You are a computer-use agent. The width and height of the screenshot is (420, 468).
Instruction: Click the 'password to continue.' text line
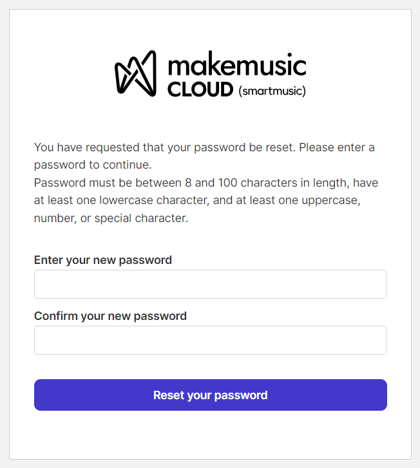point(92,164)
